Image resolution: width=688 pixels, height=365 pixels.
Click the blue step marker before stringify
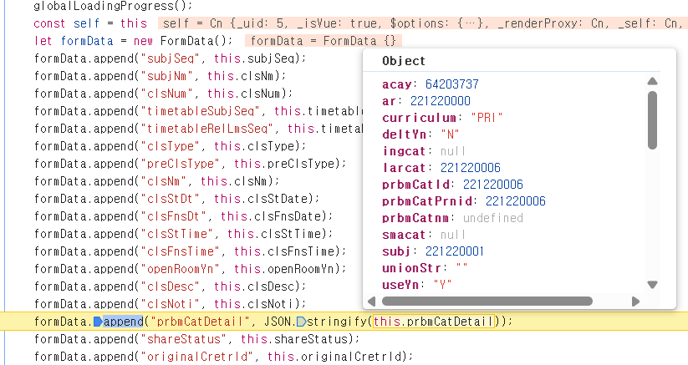[301, 322]
